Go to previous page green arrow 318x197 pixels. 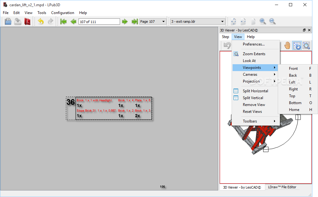73,22
